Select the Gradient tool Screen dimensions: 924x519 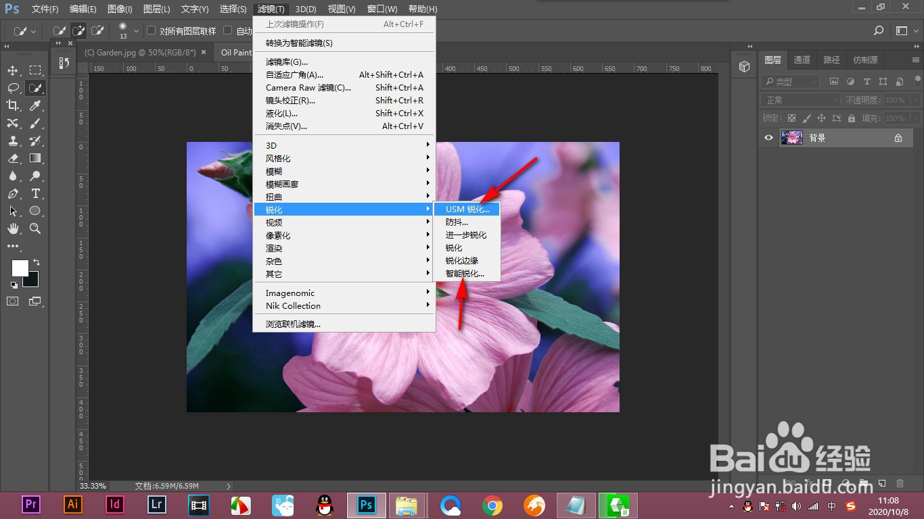(35, 158)
